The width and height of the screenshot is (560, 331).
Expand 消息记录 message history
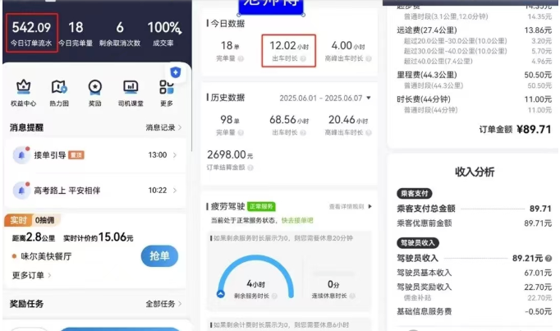161,127
